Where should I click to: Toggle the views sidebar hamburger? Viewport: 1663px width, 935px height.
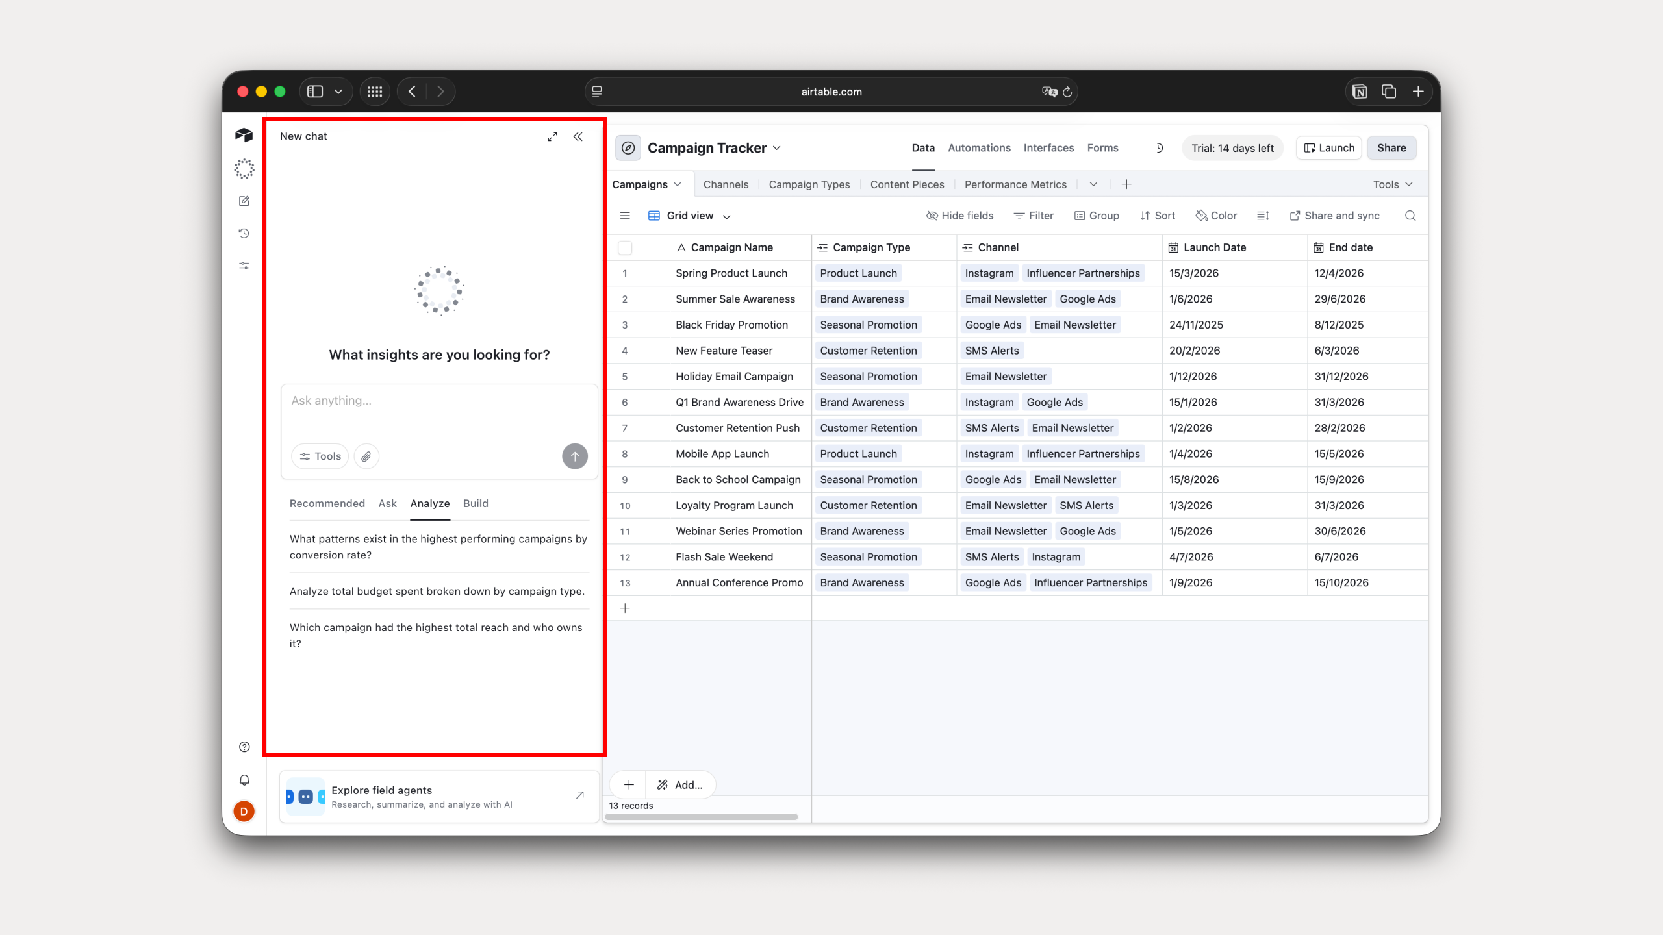625,216
